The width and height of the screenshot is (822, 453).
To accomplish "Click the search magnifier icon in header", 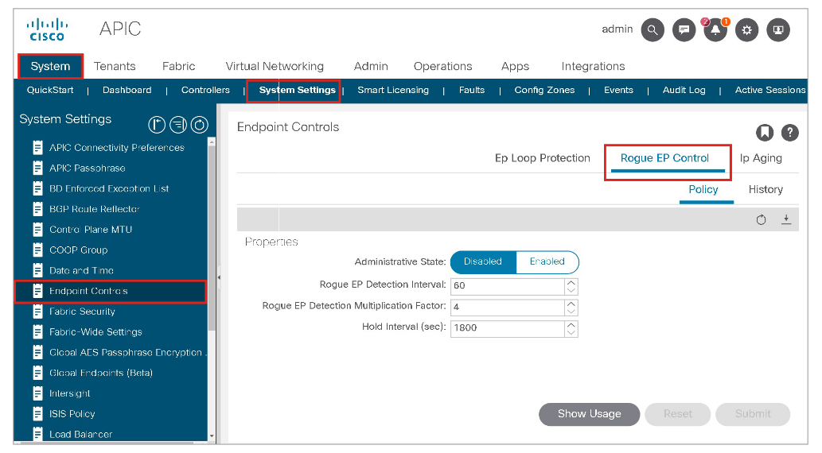I will pyautogui.click(x=653, y=30).
